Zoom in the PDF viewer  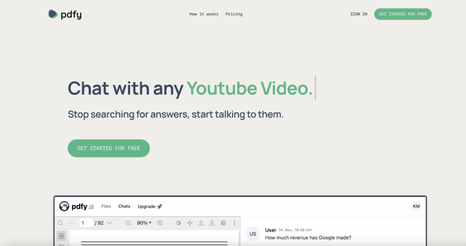click(160, 223)
